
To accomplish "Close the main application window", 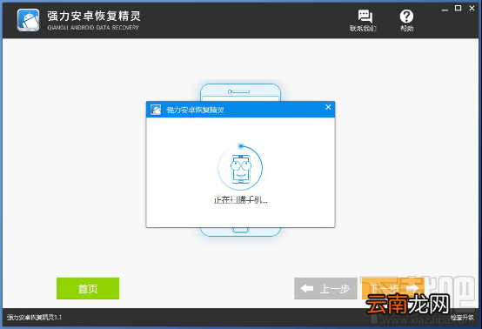I will (x=472, y=9).
